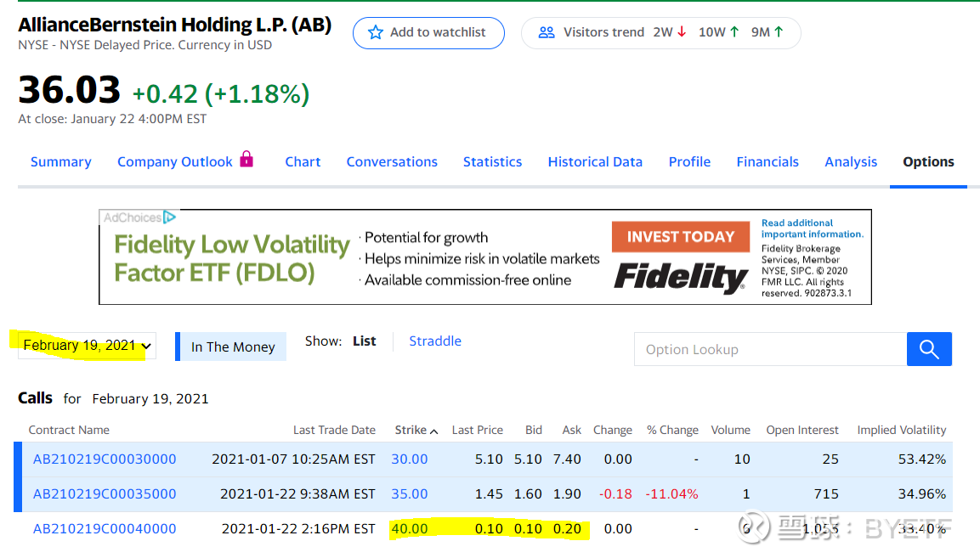Viewport: 980px width, 558px height.
Task: Click the Implied Volatility column header
Action: point(901,430)
